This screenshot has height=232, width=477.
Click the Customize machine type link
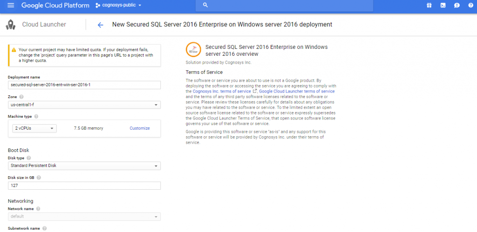coord(139,128)
